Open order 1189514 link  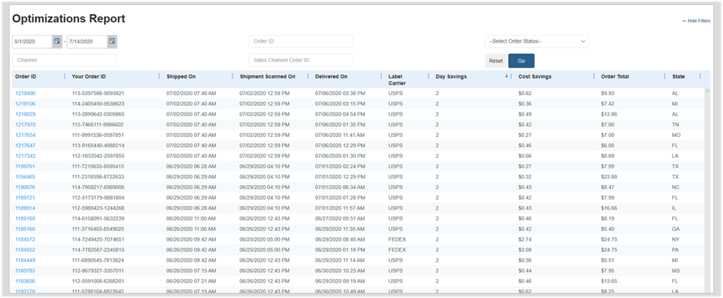(25, 208)
